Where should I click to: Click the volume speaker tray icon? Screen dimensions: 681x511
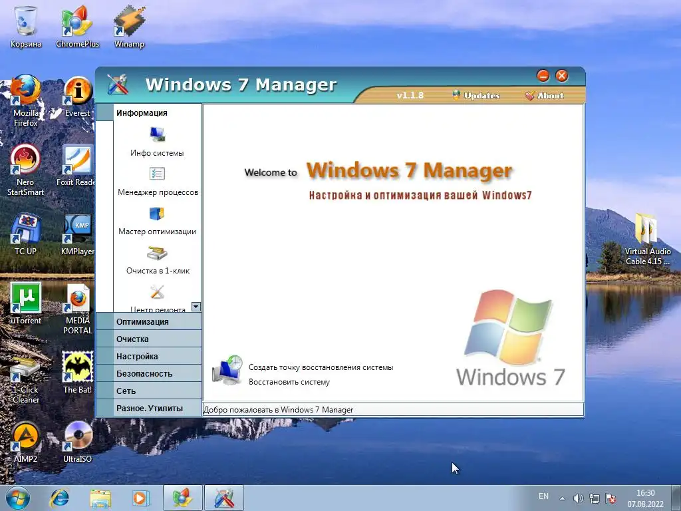578,498
